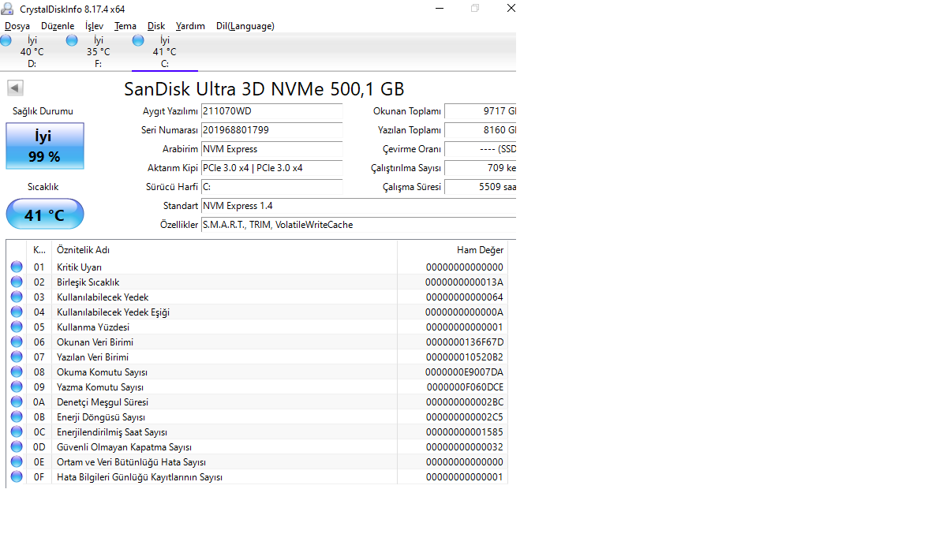Screen dimensions: 943x549
Task: Click the Sağlık Durumu label
Action: coord(43,111)
